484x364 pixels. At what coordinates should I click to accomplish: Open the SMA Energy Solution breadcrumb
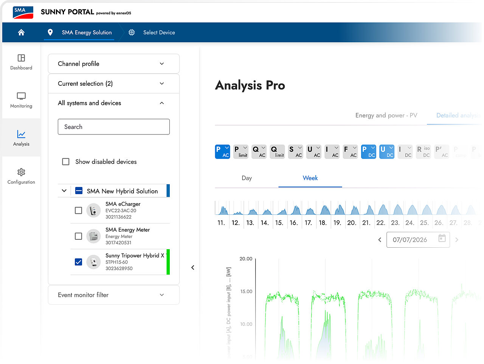(87, 32)
